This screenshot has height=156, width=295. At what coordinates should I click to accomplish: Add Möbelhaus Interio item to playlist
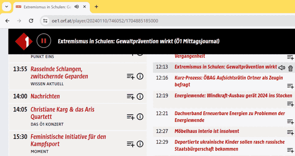coord(290,132)
